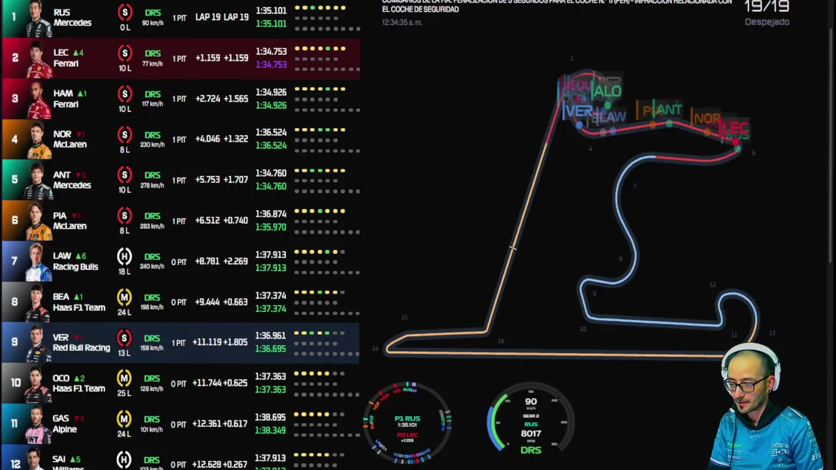Click the LEC marker on the track map
This screenshot has width=836, height=470.
tap(735, 128)
